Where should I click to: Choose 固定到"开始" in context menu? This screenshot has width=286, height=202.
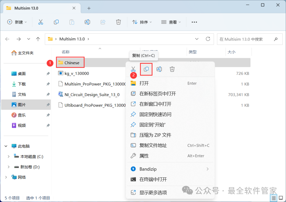click(170, 125)
